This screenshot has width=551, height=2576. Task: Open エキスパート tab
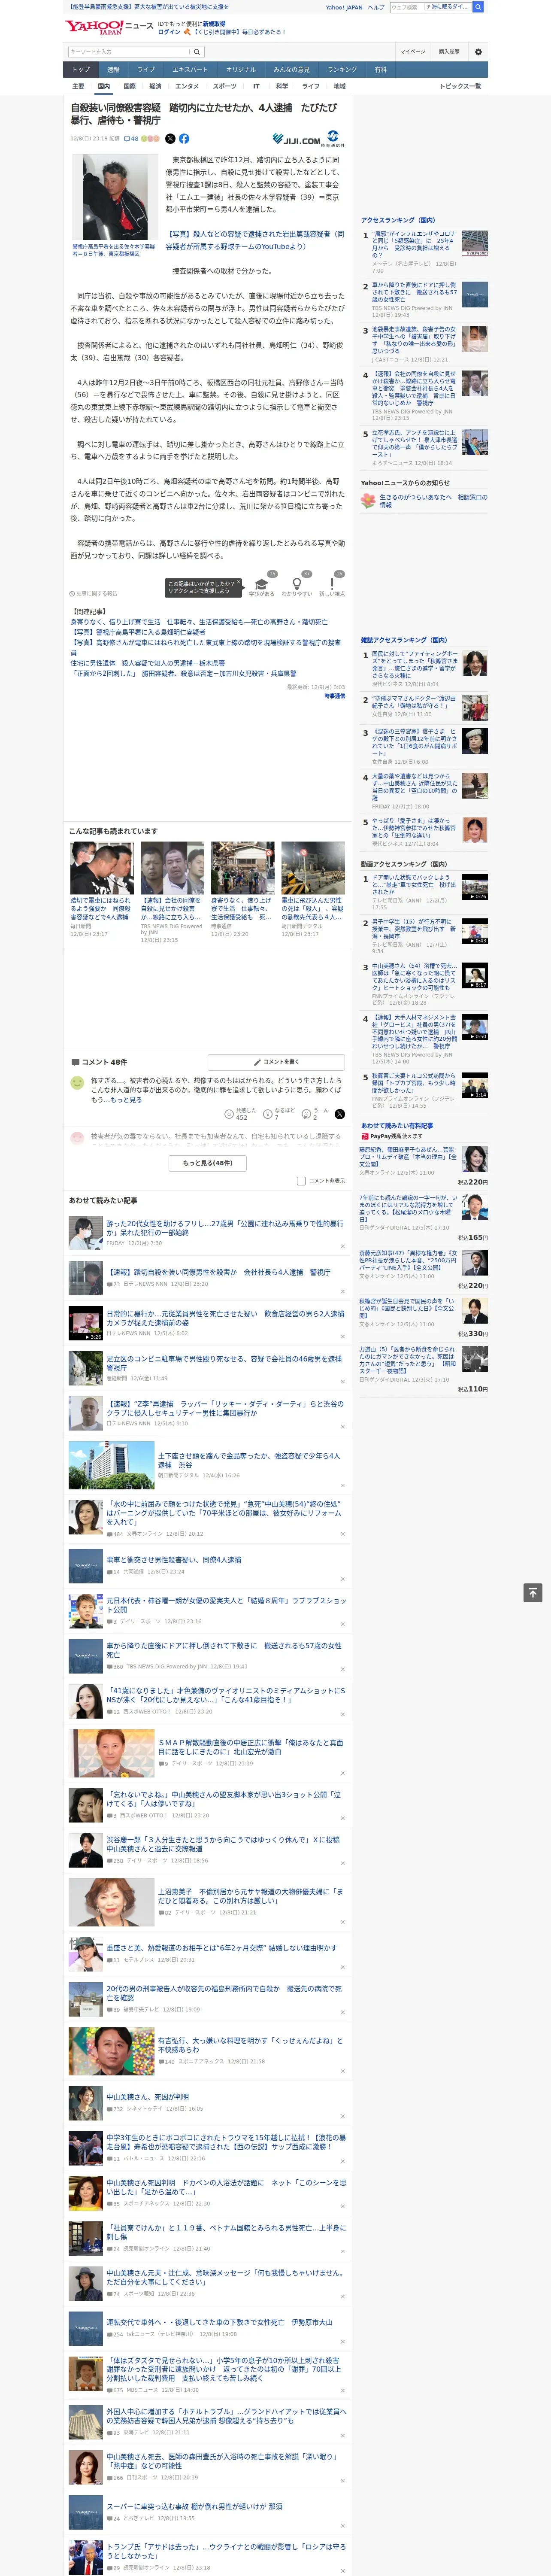(x=190, y=69)
